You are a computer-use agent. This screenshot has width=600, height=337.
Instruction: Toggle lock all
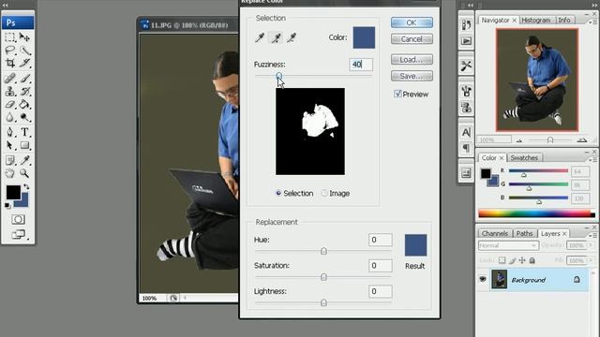coord(532,260)
